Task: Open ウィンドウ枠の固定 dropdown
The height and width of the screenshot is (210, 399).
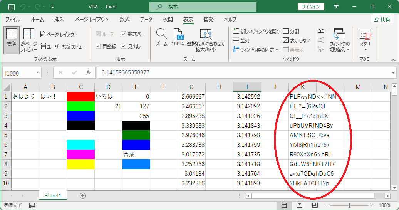Action: [256, 50]
